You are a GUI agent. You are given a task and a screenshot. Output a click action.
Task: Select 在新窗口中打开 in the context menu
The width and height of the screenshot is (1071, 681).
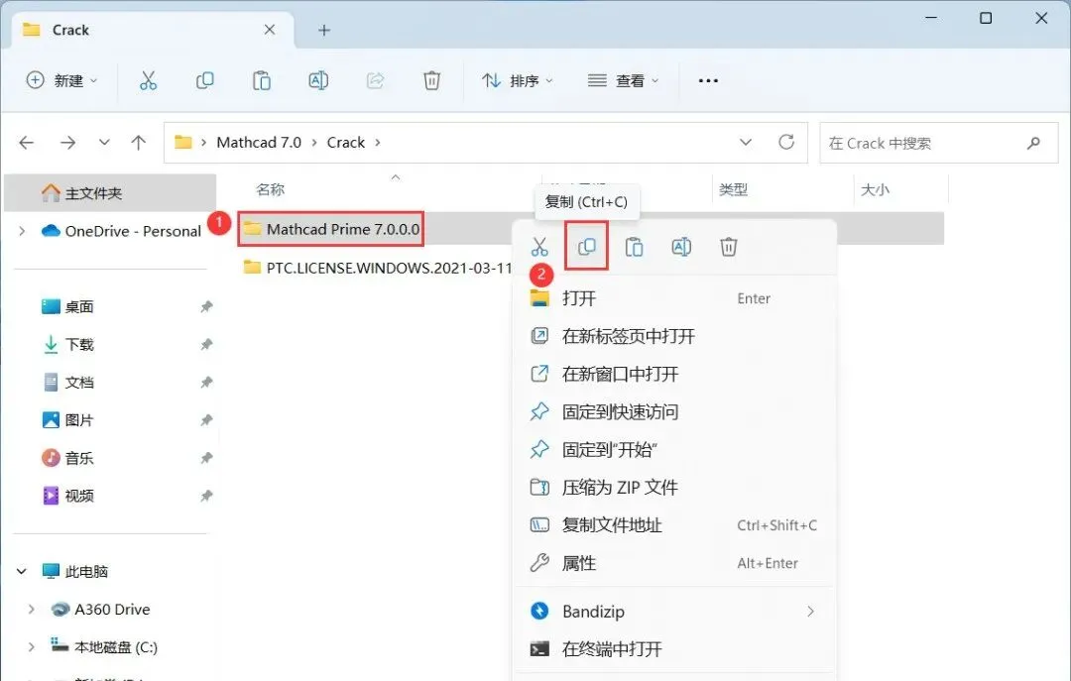coord(674,374)
